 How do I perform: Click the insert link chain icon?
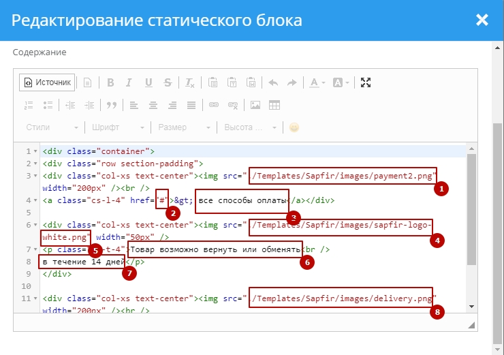(x=214, y=105)
